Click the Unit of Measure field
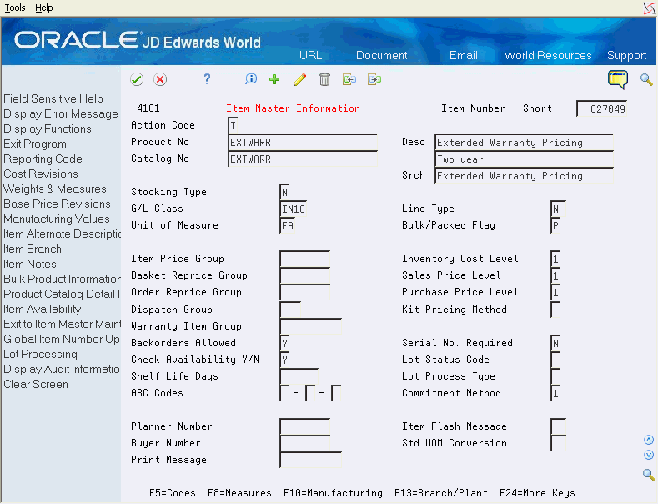The height and width of the screenshot is (504, 658). [x=287, y=225]
